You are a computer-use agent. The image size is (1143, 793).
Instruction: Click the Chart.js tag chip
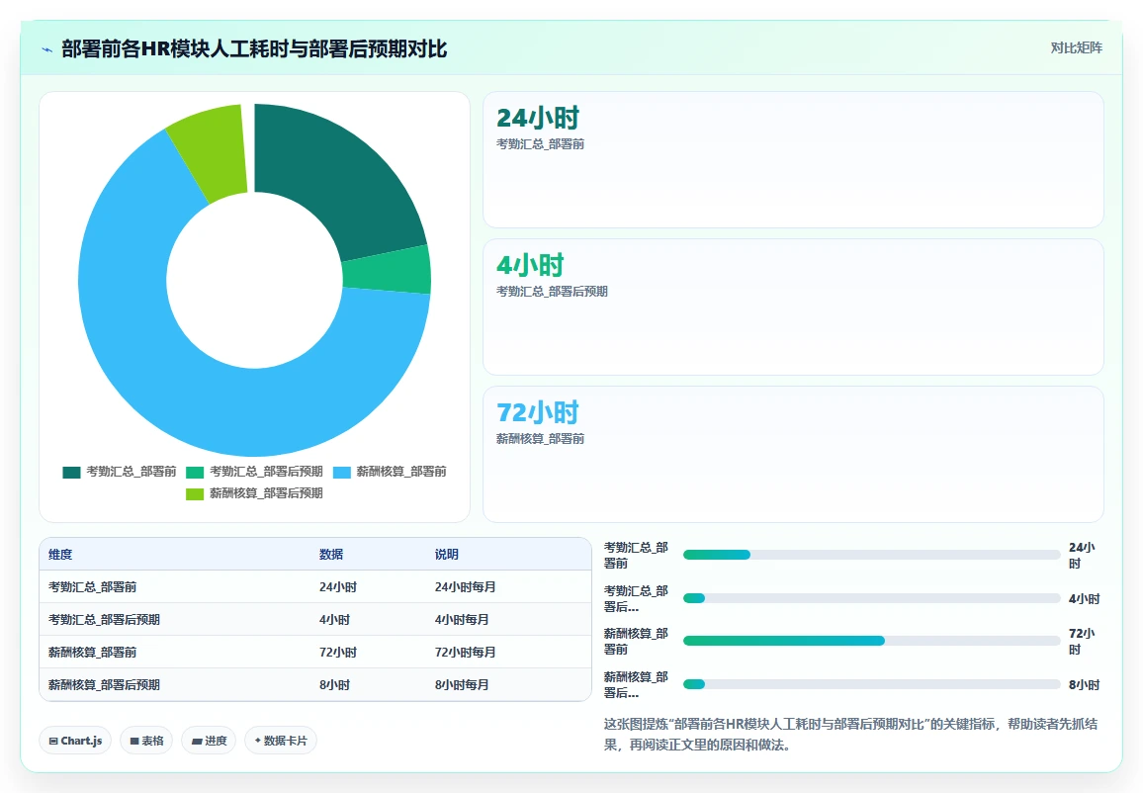[75, 741]
